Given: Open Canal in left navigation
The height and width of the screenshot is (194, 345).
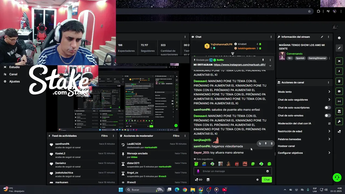Looking at the screenshot, I should pos(13,74).
